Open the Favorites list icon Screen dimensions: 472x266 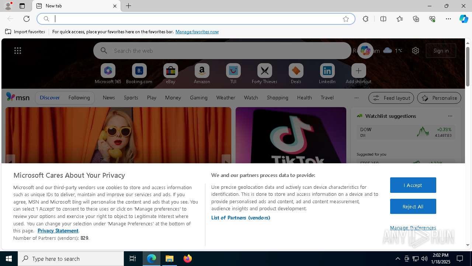[400, 19]
